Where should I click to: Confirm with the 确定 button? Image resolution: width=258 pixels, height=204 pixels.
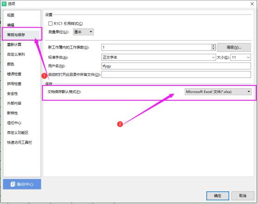[217, 196]
